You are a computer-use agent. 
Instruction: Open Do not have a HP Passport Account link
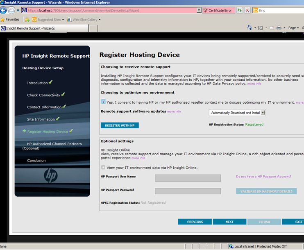coord(263,177)
